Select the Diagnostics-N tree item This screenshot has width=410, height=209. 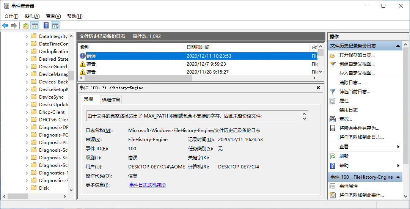coord(53,173)
